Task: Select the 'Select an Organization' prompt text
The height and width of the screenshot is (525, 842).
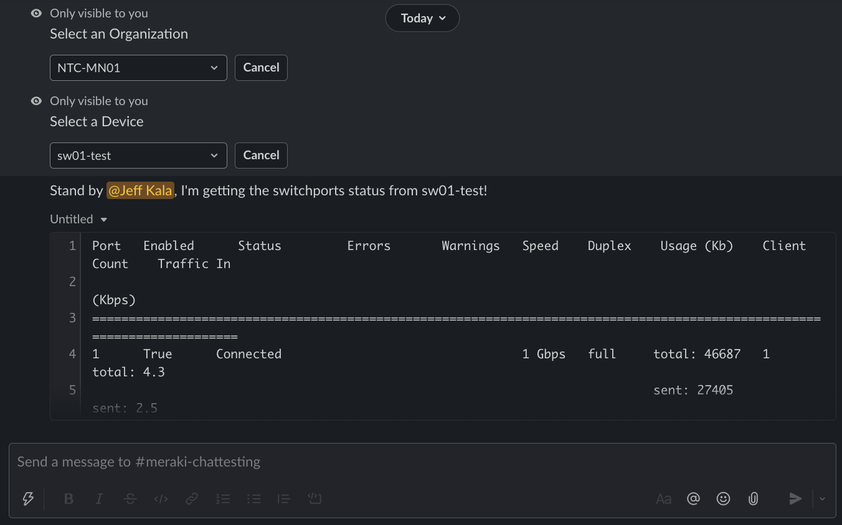Action: pos(119,34)
